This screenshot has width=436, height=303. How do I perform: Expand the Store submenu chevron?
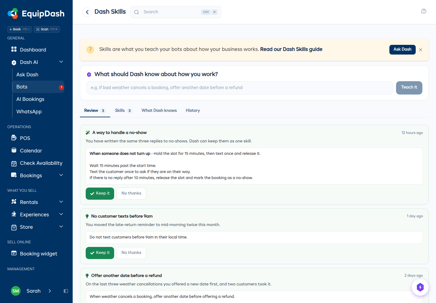[61, 227]
